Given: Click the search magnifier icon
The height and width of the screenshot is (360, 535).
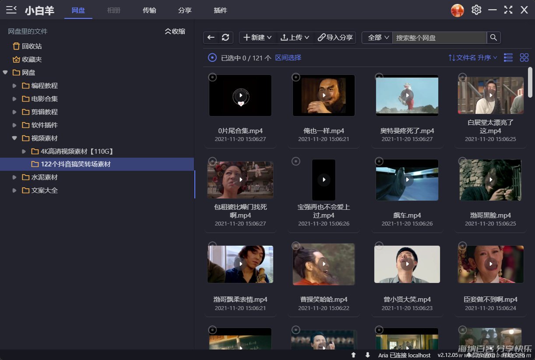Looking at the screenshot, I should coord(493,38).
